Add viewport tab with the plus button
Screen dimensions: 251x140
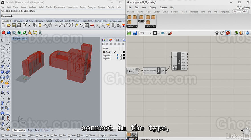coord(53,130)
